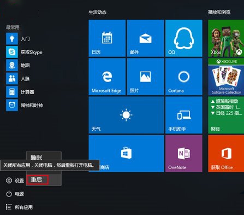Click the 入门 label text

(25, 39)
